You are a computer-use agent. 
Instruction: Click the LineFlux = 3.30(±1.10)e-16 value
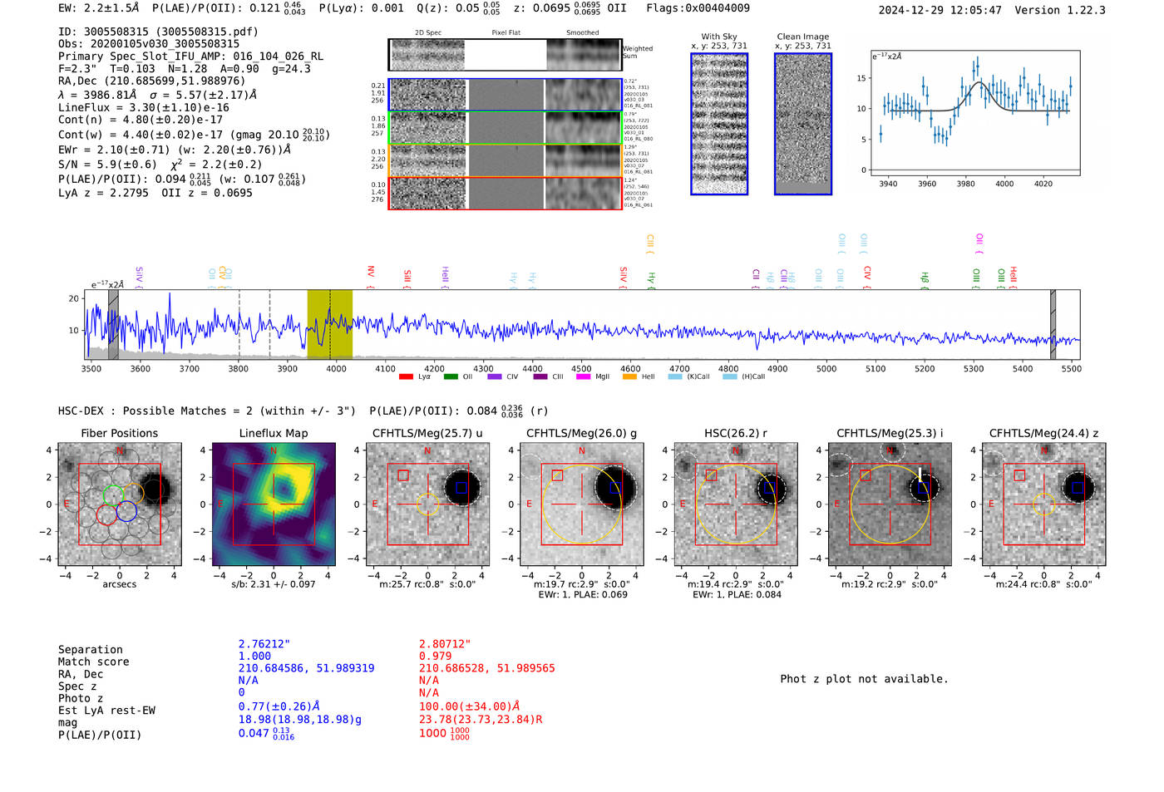click(x=144, y=107)
